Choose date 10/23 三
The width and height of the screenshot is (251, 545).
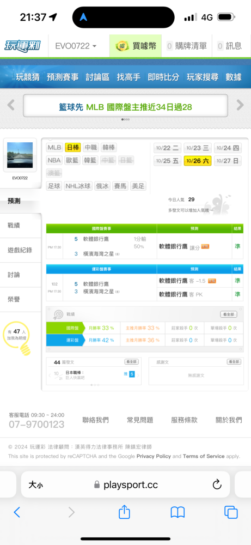pos(198,148)
